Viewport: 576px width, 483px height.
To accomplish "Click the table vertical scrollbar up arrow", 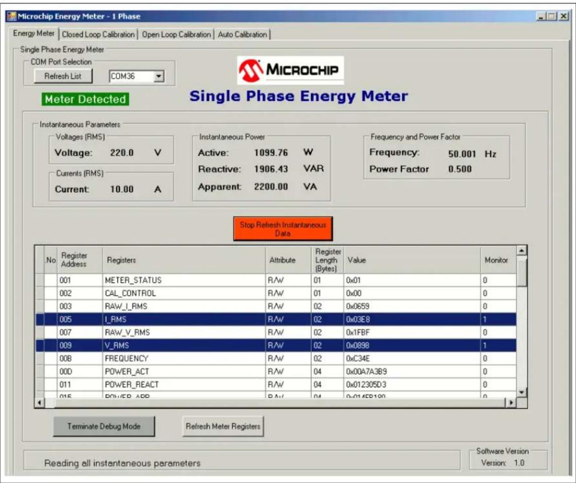I will pyautogui.click(x=522, y=250).
